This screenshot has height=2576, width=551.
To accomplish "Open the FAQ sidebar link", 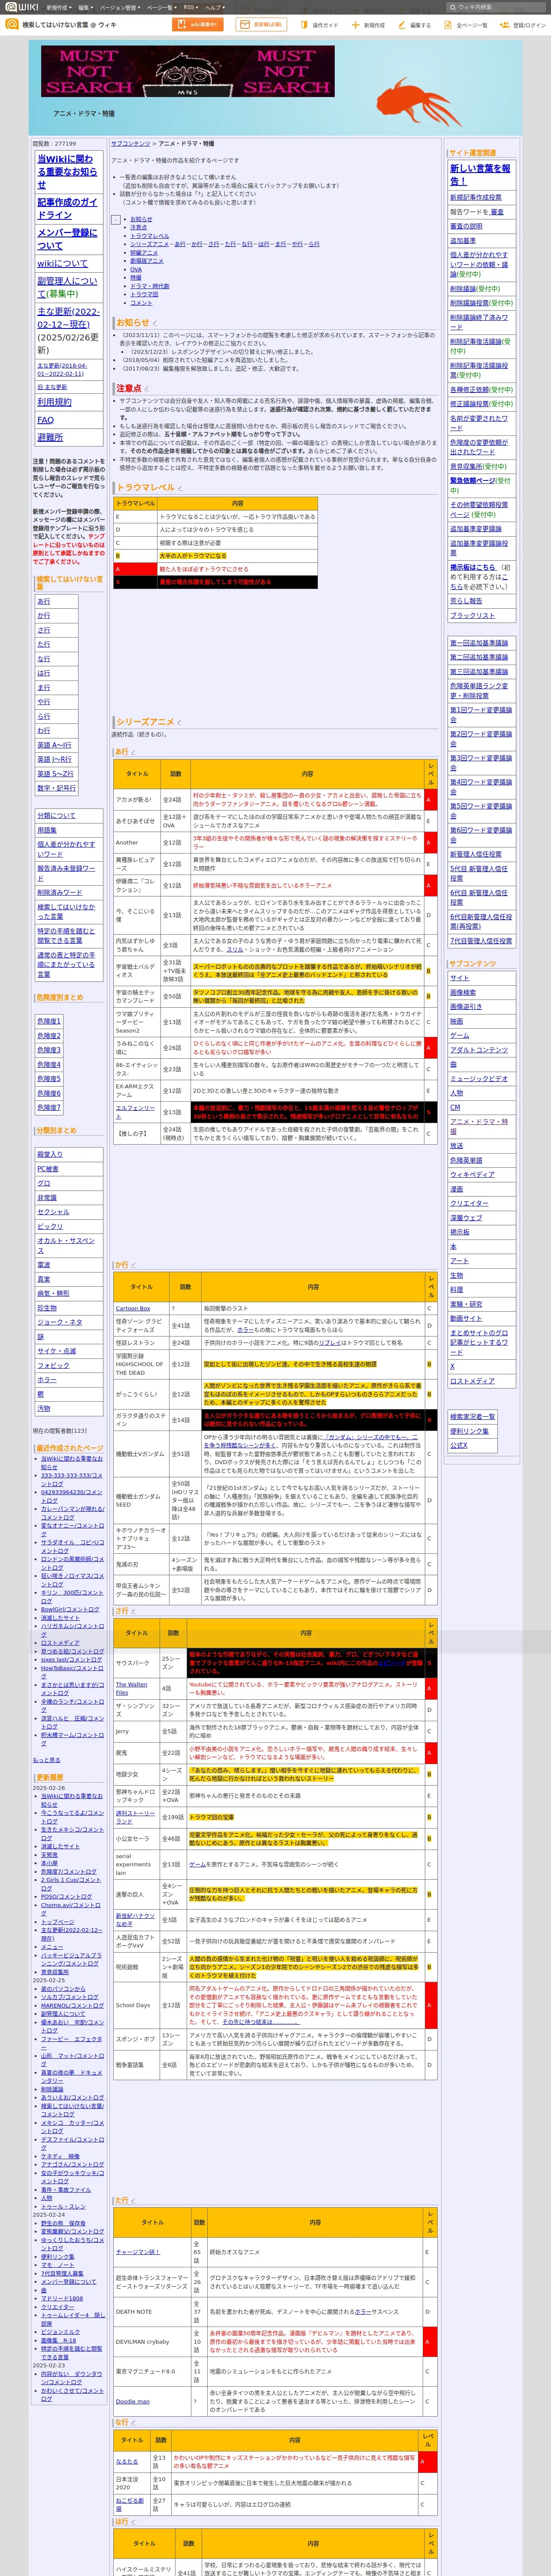I will (46, 420).
